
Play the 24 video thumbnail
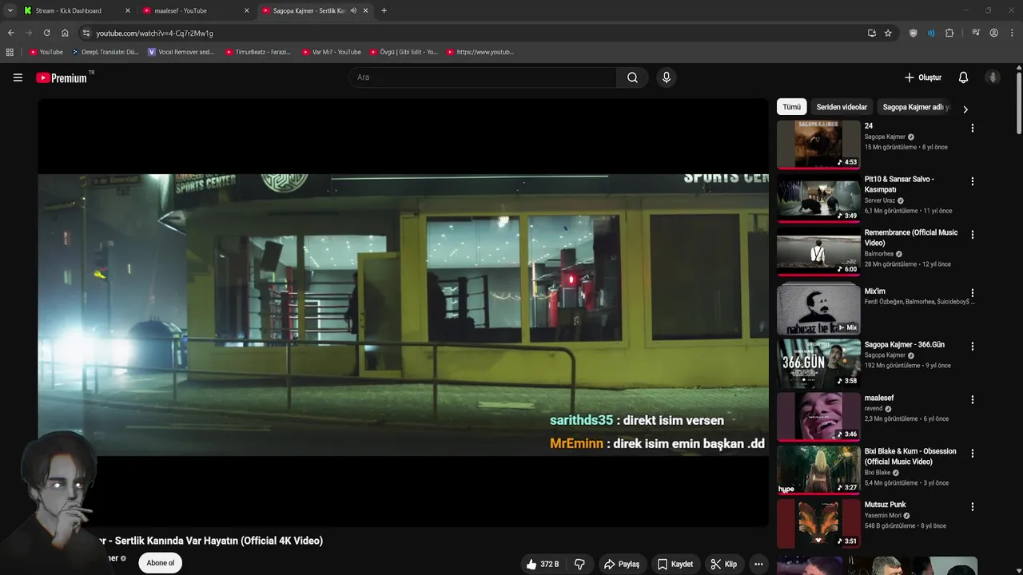(818, 145)
